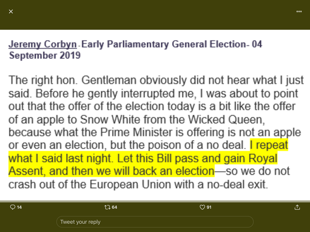The height and width of the screenshot is (232, 310).
Task: Close the image viewer with the X
Action: pos(11,12)
